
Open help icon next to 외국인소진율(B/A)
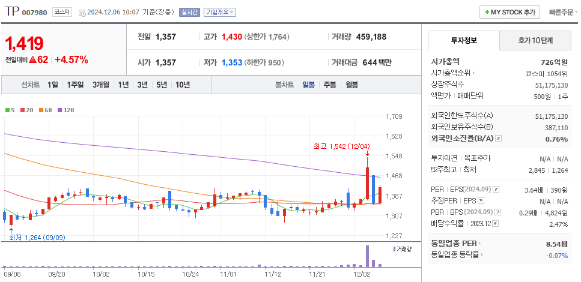click(x=498, y=139)
